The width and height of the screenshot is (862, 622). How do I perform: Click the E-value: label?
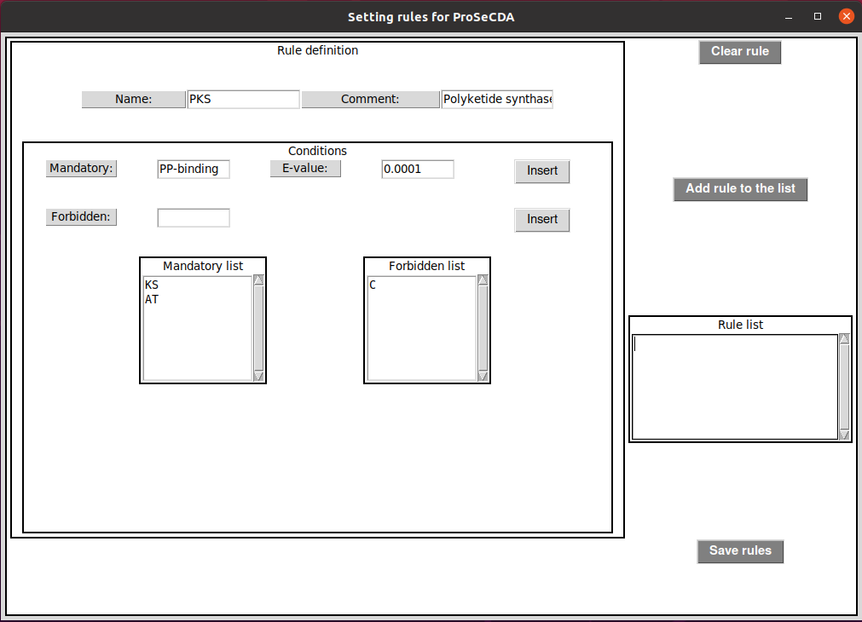[x=305, y=169]
